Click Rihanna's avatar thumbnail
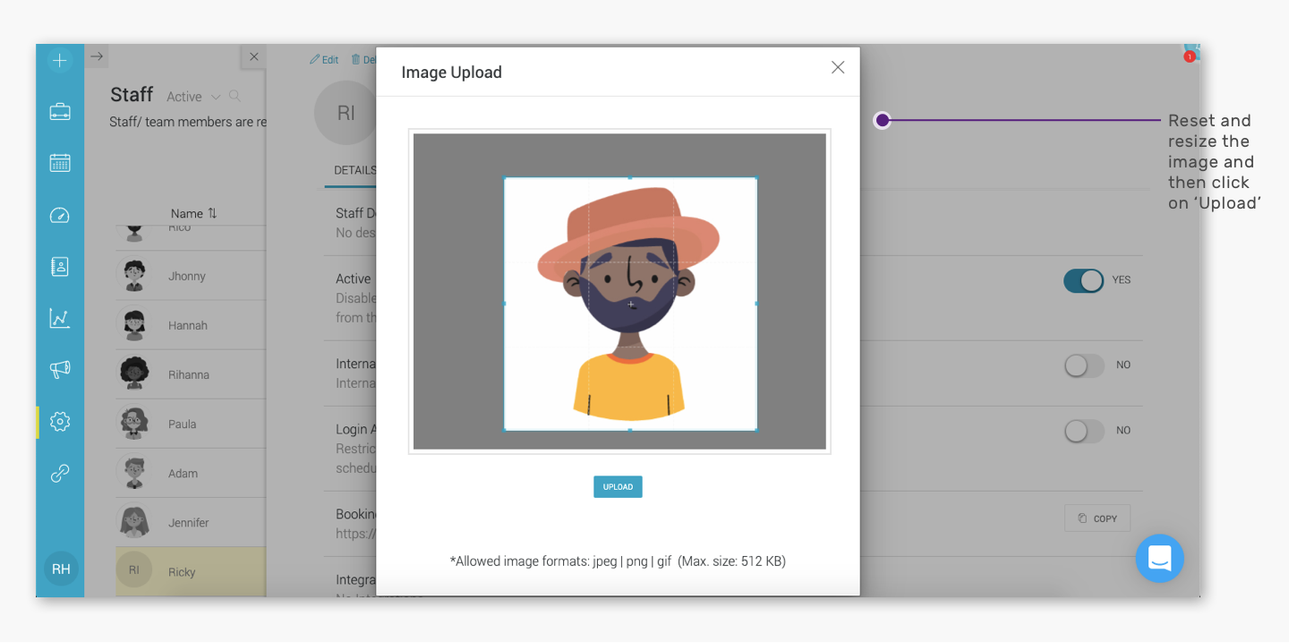 coord(134,373)
